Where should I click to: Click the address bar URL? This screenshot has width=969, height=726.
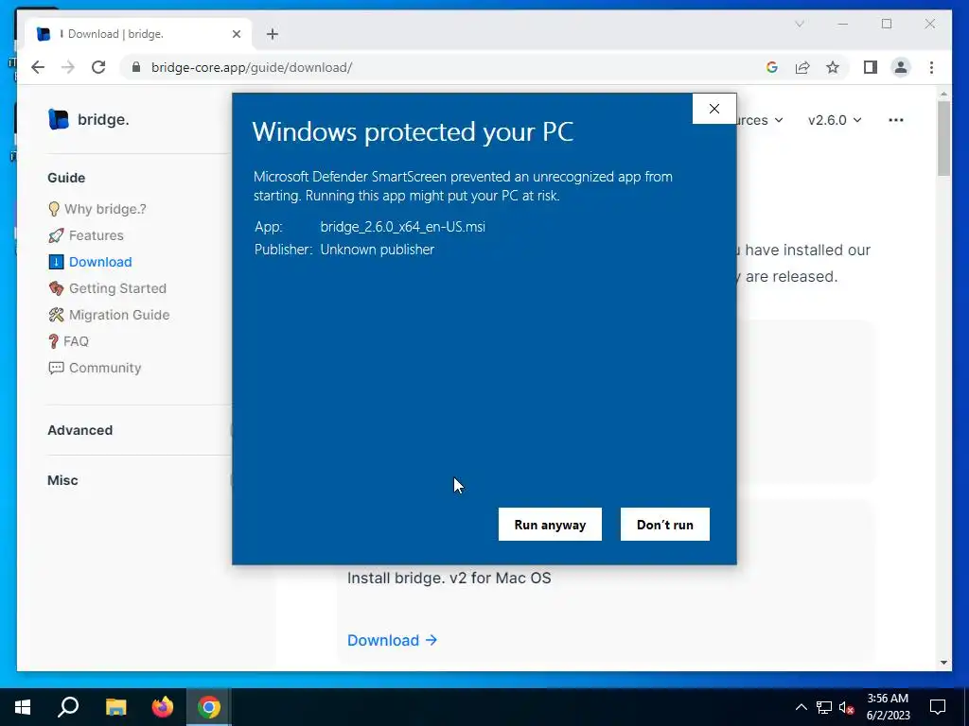(252, 67)
